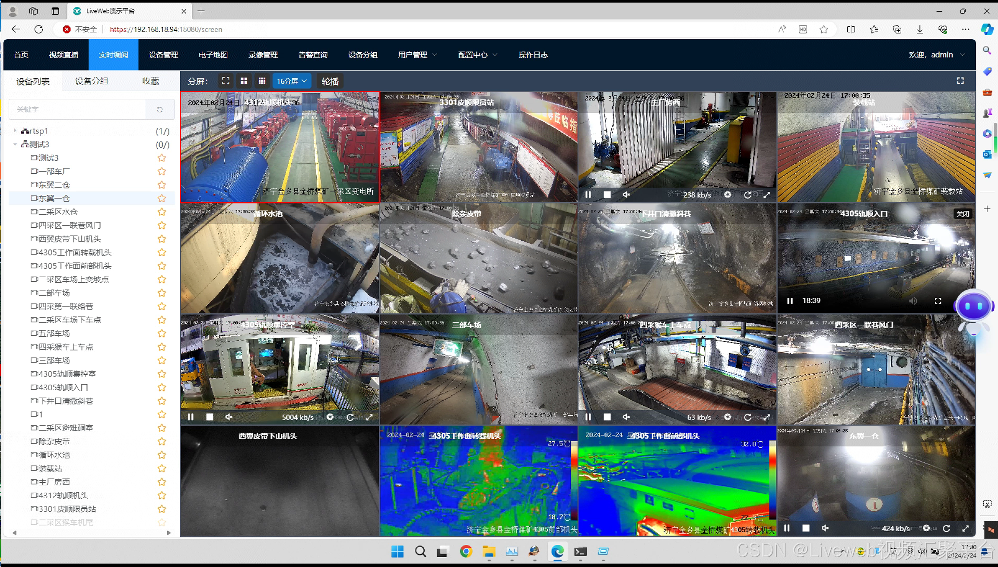This screenshot has width=998, height=567.
Task: Enter fullscreen via top-right expand icon
Action: 960,81
